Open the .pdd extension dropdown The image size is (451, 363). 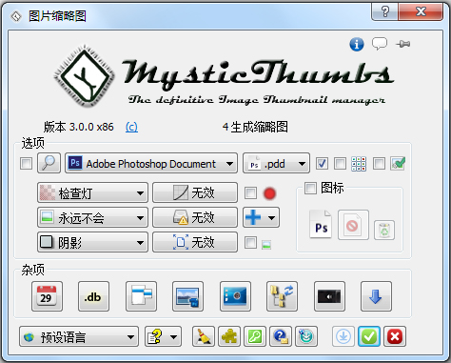(276, 164)
